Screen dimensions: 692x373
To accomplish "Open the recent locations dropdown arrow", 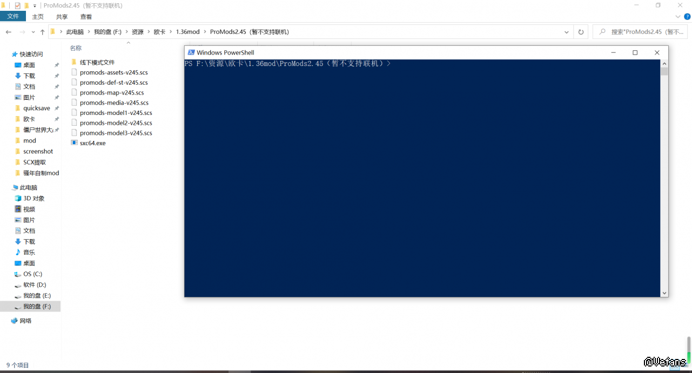I will tap(32, 32).
